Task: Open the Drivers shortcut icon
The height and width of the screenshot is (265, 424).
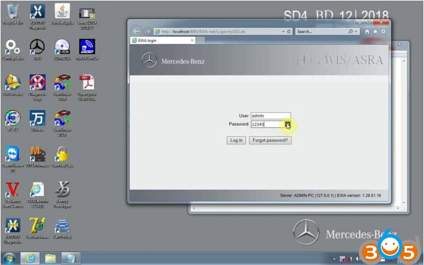Action: pyautogui.click(x=37, y=121)
